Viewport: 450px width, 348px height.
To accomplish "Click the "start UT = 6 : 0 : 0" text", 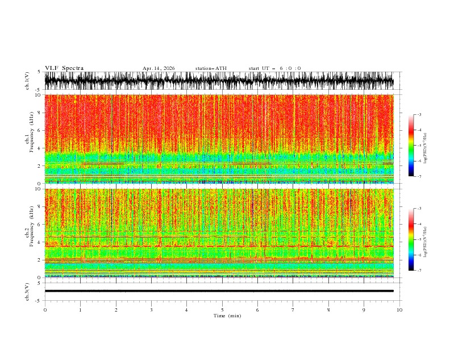I will (x=274, y=68).
